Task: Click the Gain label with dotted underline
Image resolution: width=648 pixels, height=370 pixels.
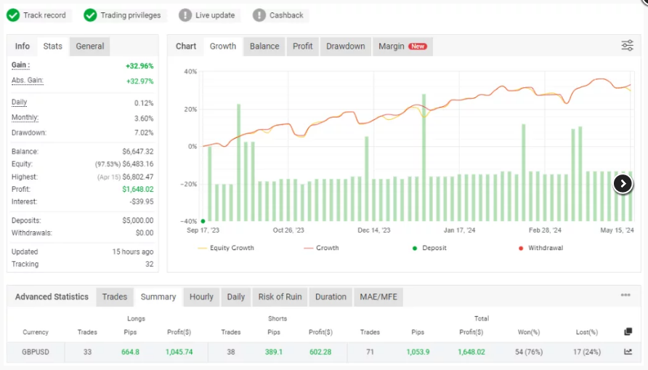Action: tap(20, 65)
